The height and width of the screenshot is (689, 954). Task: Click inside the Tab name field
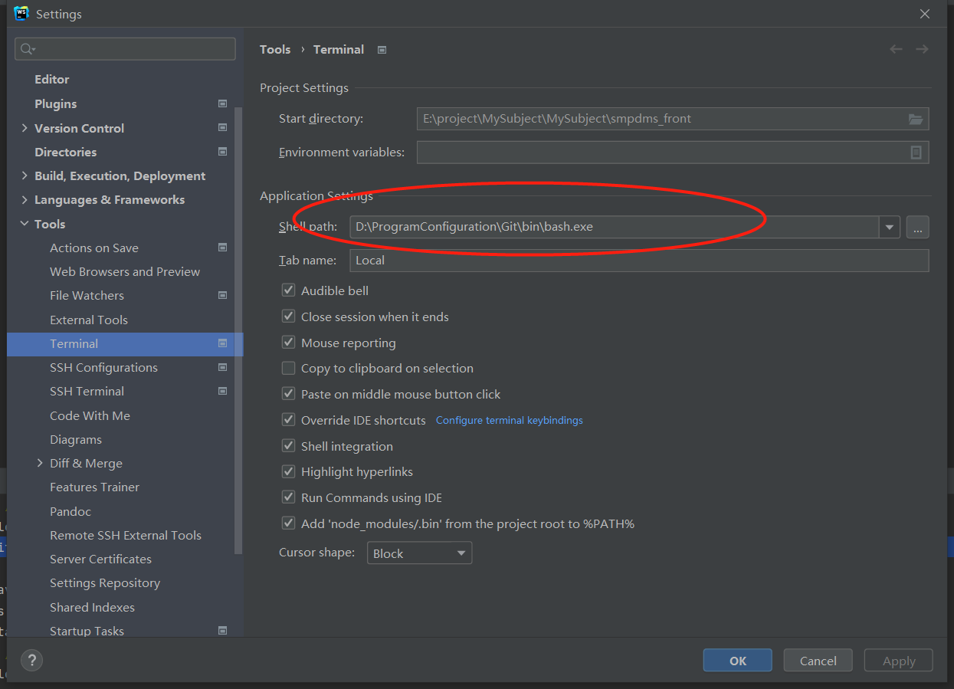pyautogui.click(x=536, y=261)
